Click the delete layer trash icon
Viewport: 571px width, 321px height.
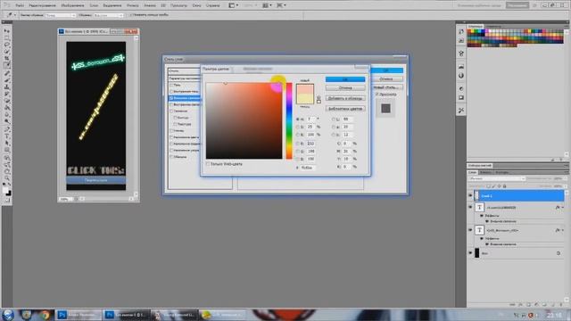[560, 304]
